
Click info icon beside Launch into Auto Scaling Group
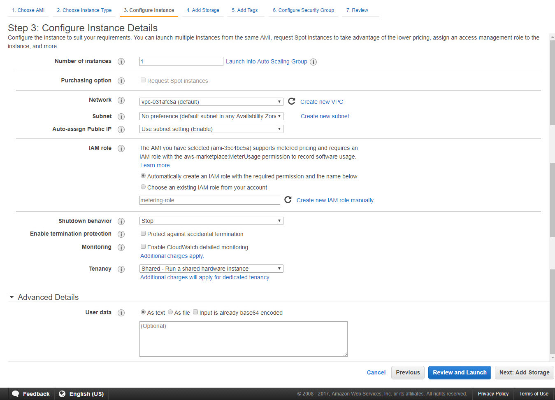coord(313,62)
